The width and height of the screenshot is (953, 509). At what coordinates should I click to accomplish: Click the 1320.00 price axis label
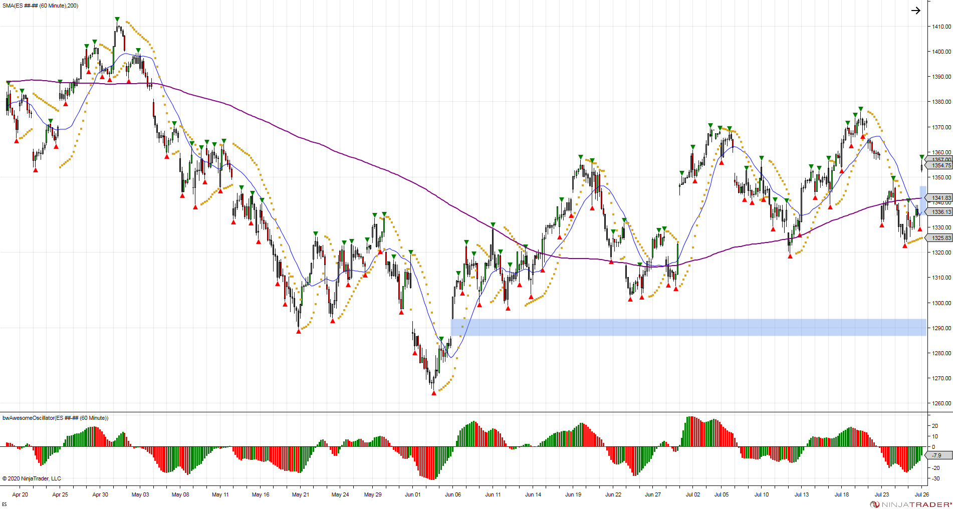pyautogui.click(x=941, y=252)
